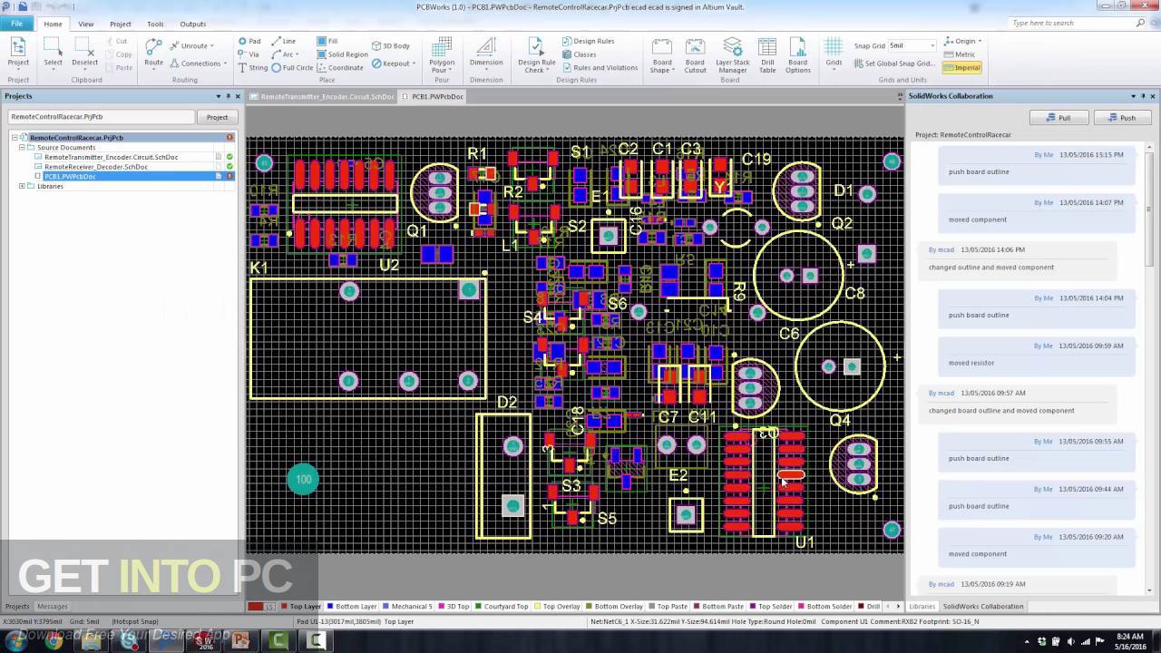The width and height of the screenshot is (1161, 653).
Task: Select the Bottom Layer tab
Action: click(x=356, y=606)
